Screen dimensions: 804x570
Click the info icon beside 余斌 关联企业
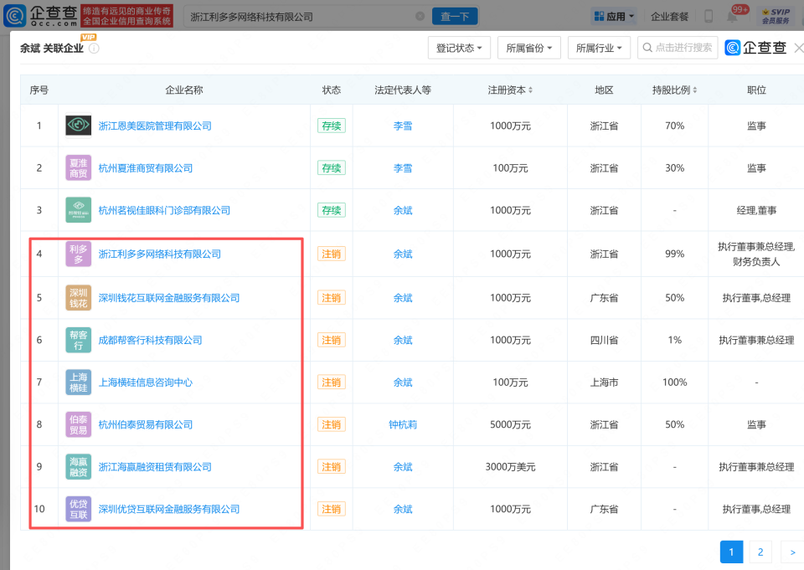(x=94, y=49)
